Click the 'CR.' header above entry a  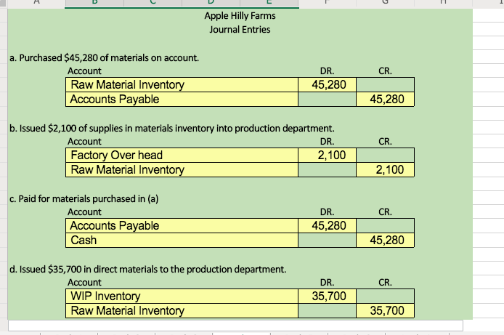tap(385, 70)
